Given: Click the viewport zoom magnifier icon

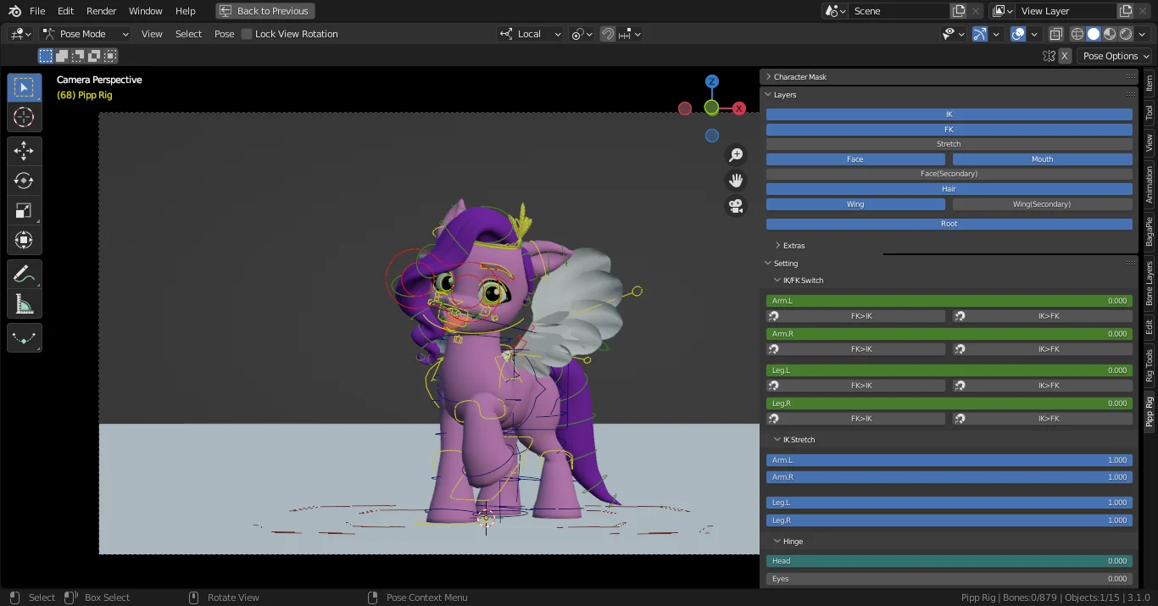Looking at the screenshot, I should 736,154.
